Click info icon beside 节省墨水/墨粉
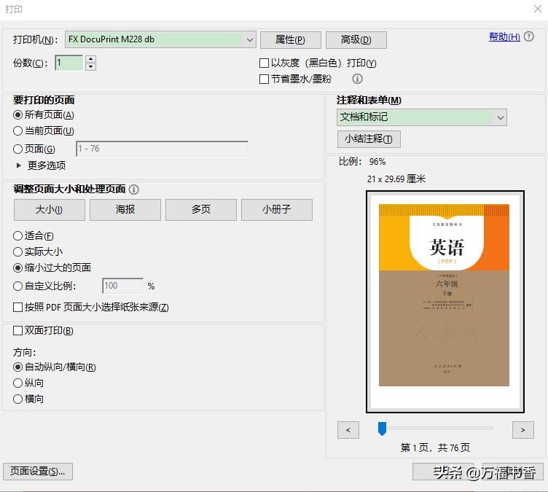This screenshot has height=492, width=548. tap(357, 79)
